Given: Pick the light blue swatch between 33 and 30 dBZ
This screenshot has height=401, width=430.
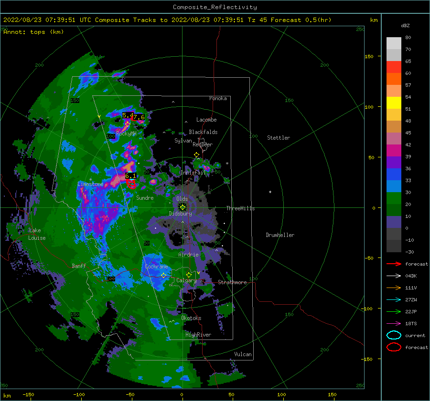Looking at the screenshot, I should [x=394, y=186].
